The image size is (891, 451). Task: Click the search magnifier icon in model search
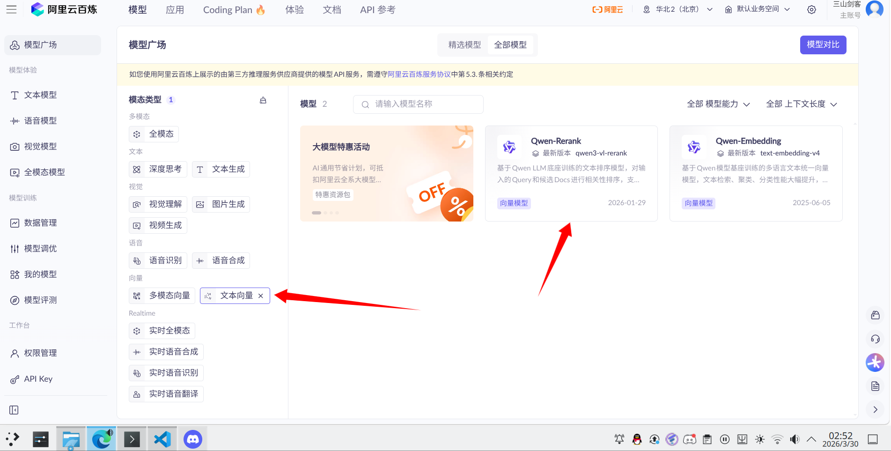[365, 104]
